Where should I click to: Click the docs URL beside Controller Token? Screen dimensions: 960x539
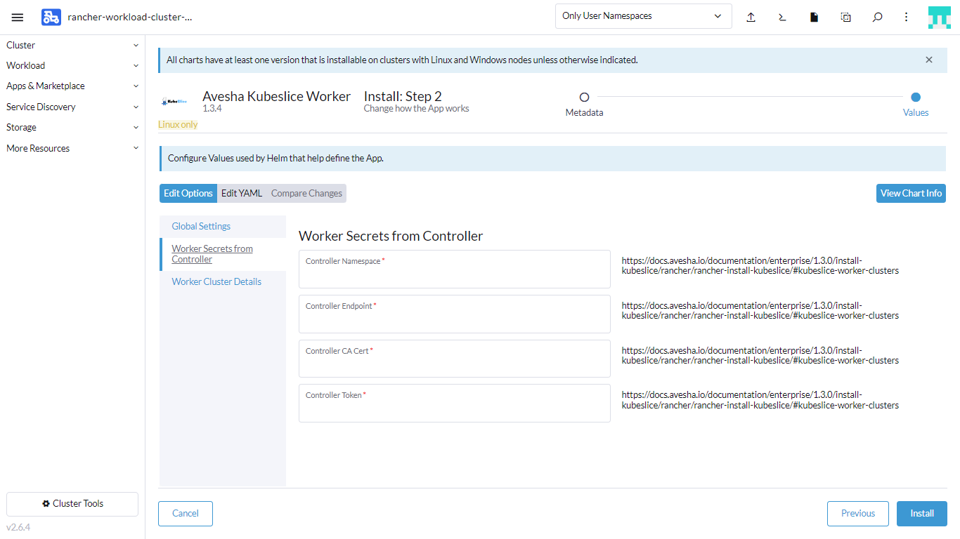point(760,400)
